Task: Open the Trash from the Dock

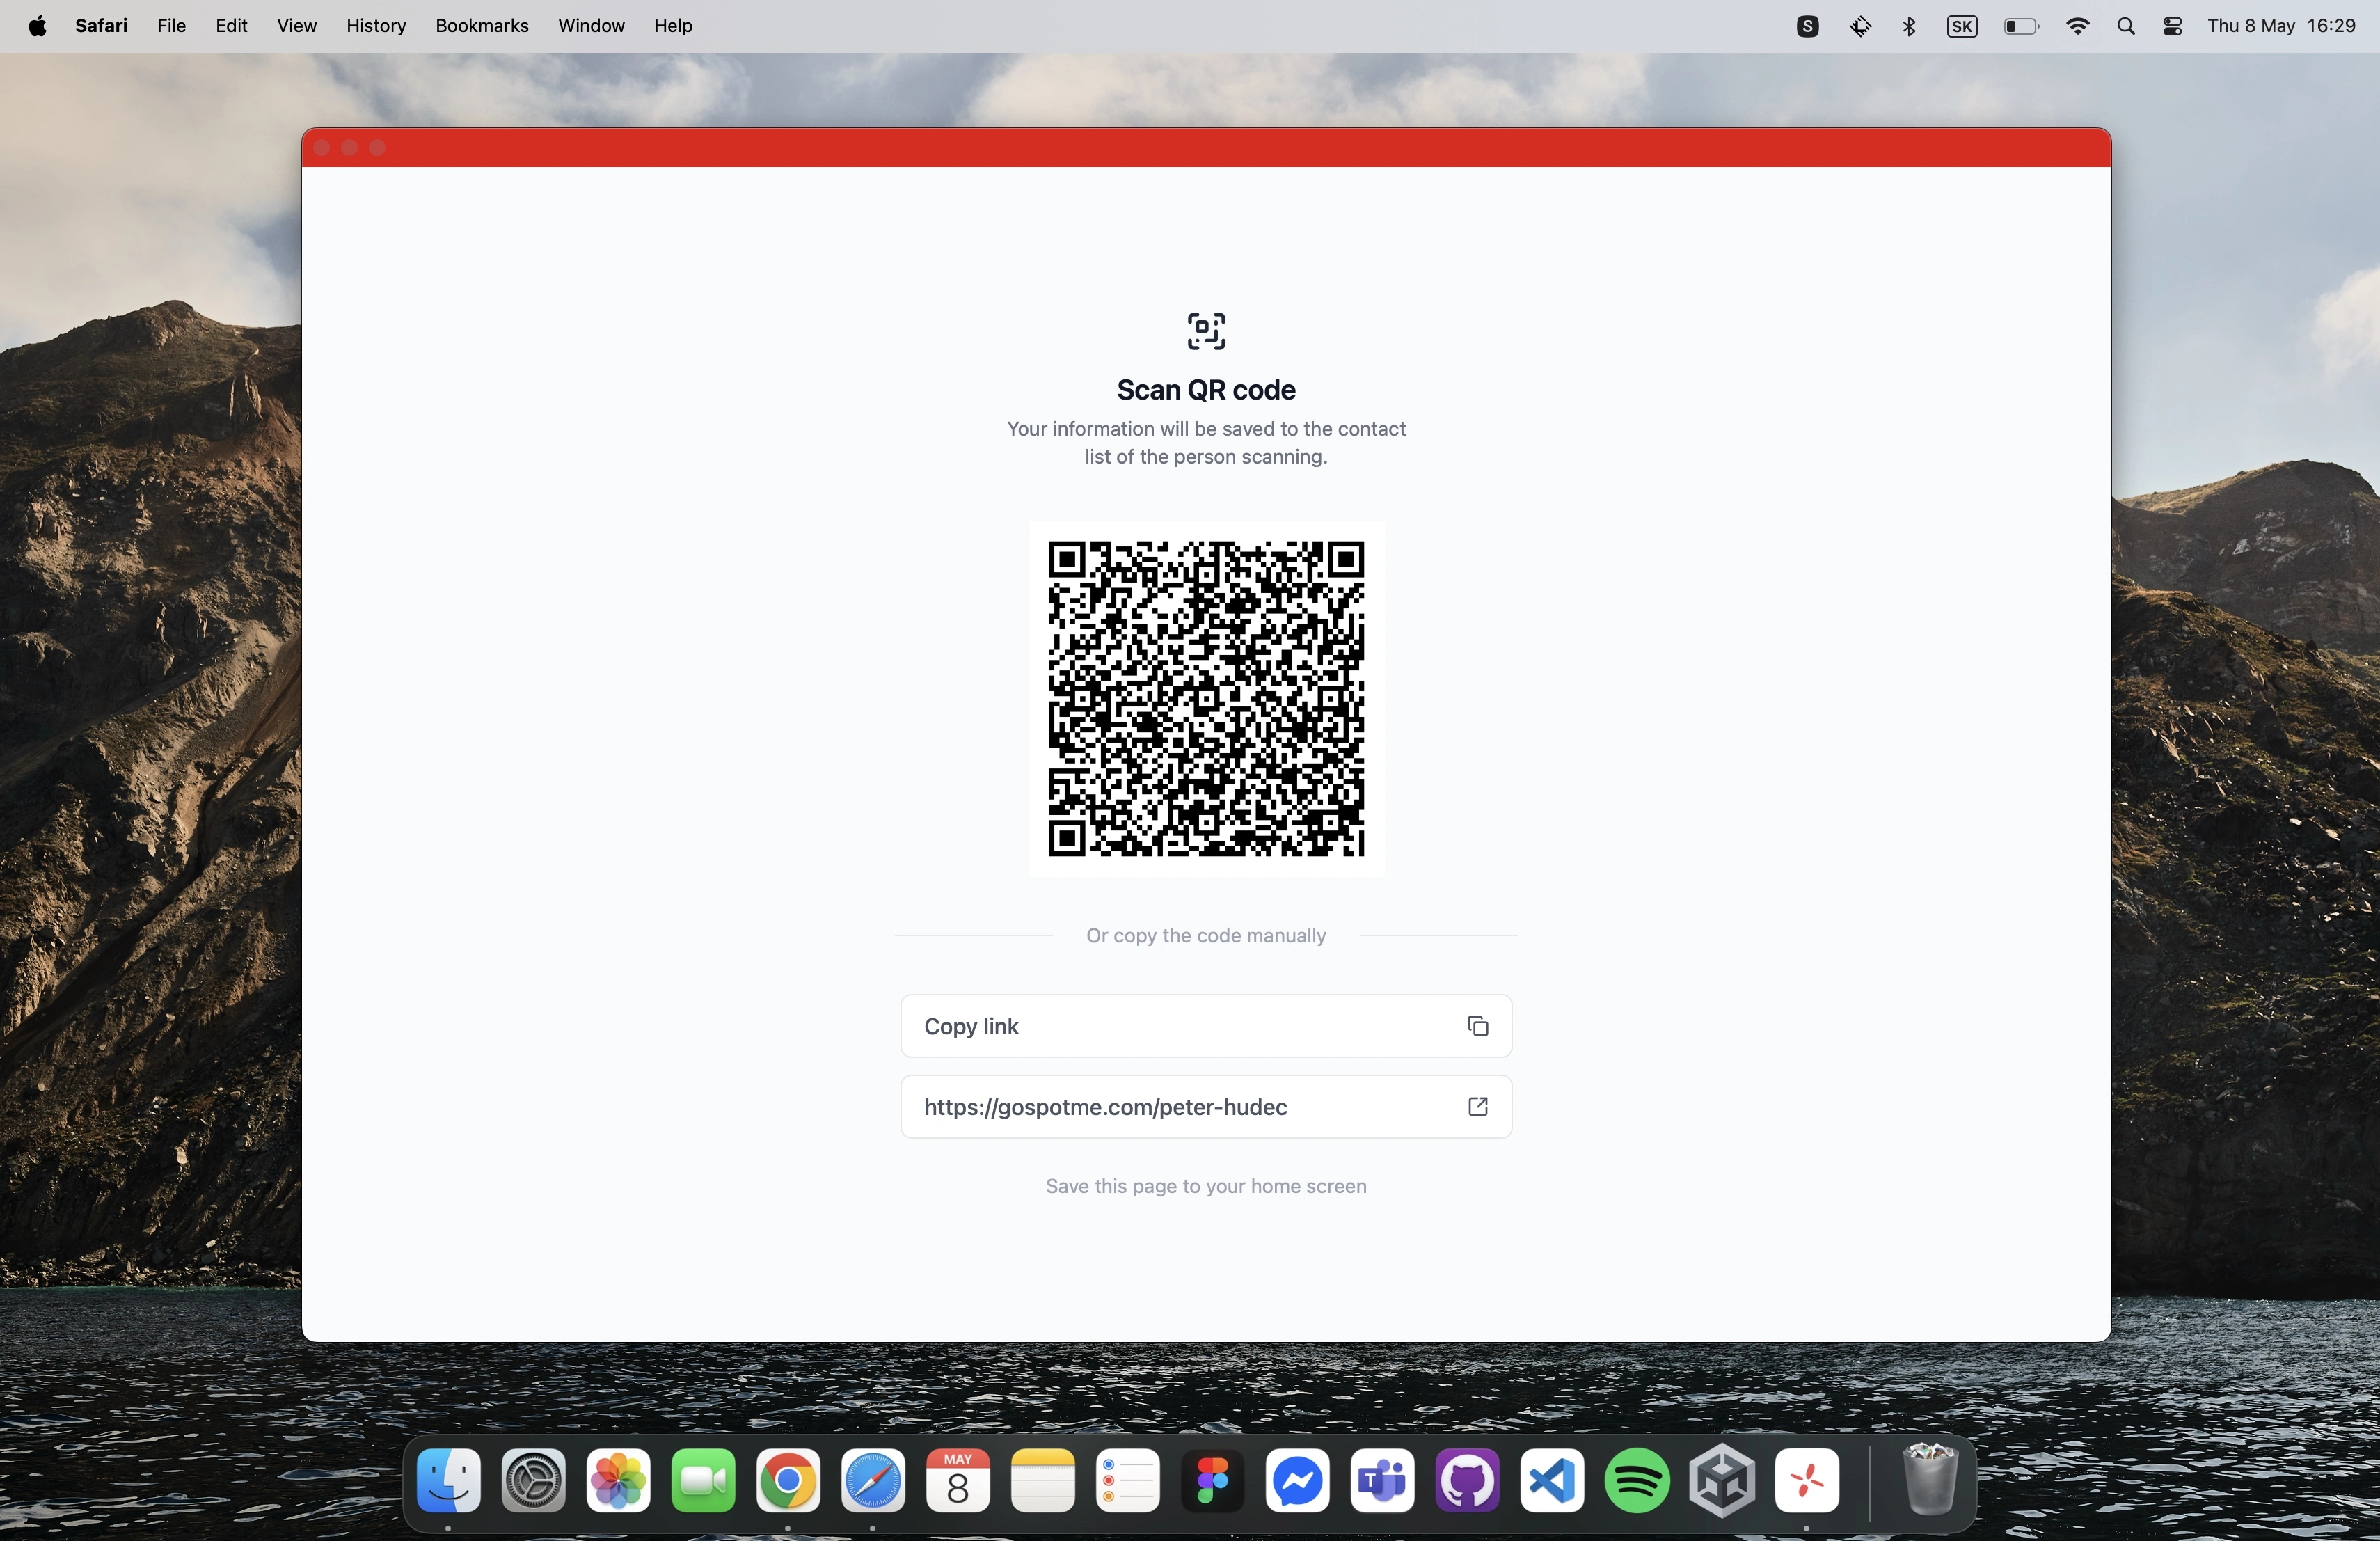Action: [1929, 1480]
